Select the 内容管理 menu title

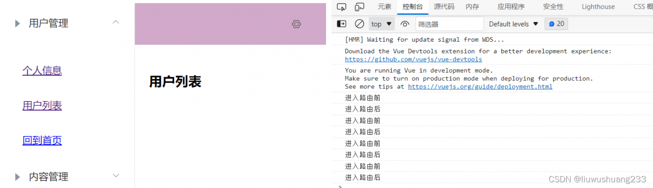(x=48, y=177)
